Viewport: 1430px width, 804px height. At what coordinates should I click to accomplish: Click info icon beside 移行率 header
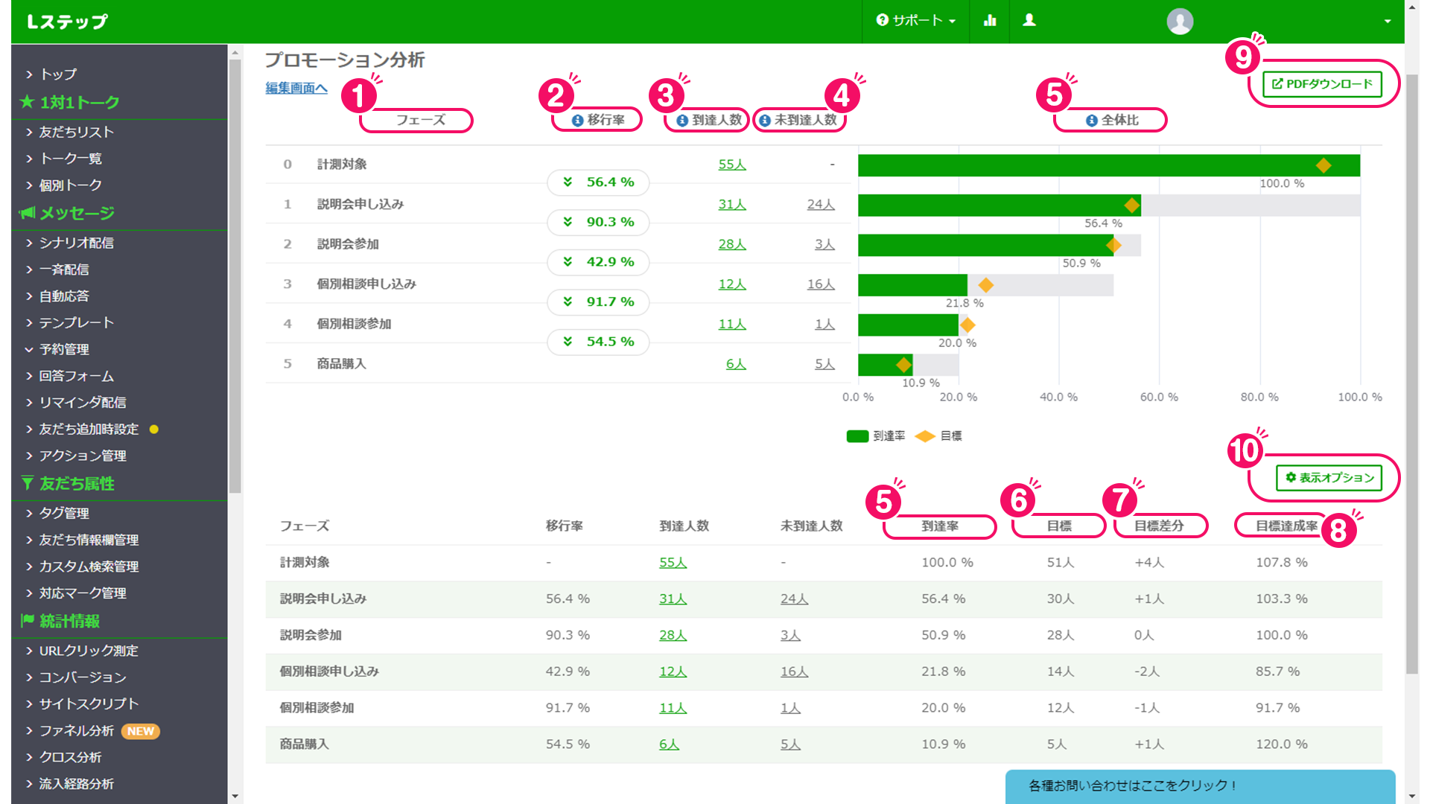tap(577, 121)
